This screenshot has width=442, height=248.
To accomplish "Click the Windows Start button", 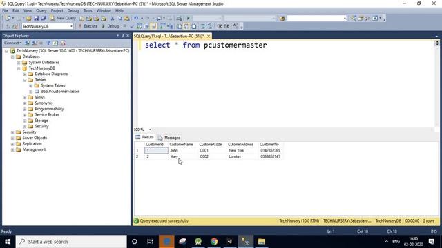I will pyautogui.click(x=8, y=242).
